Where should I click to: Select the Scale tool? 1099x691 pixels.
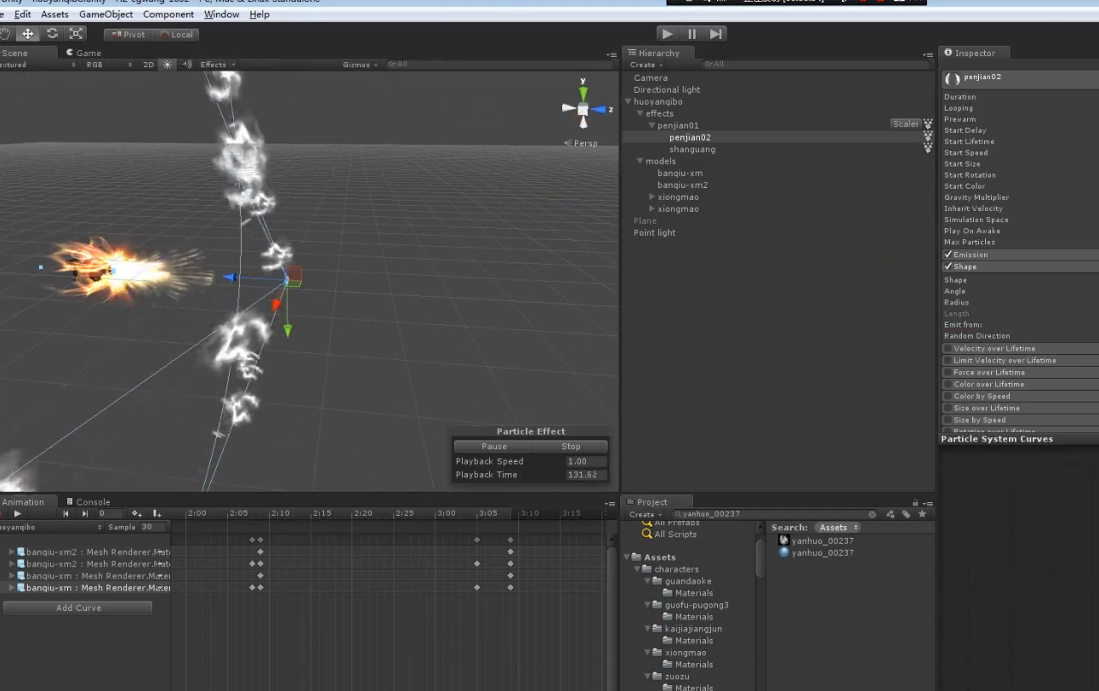point(76,34)
